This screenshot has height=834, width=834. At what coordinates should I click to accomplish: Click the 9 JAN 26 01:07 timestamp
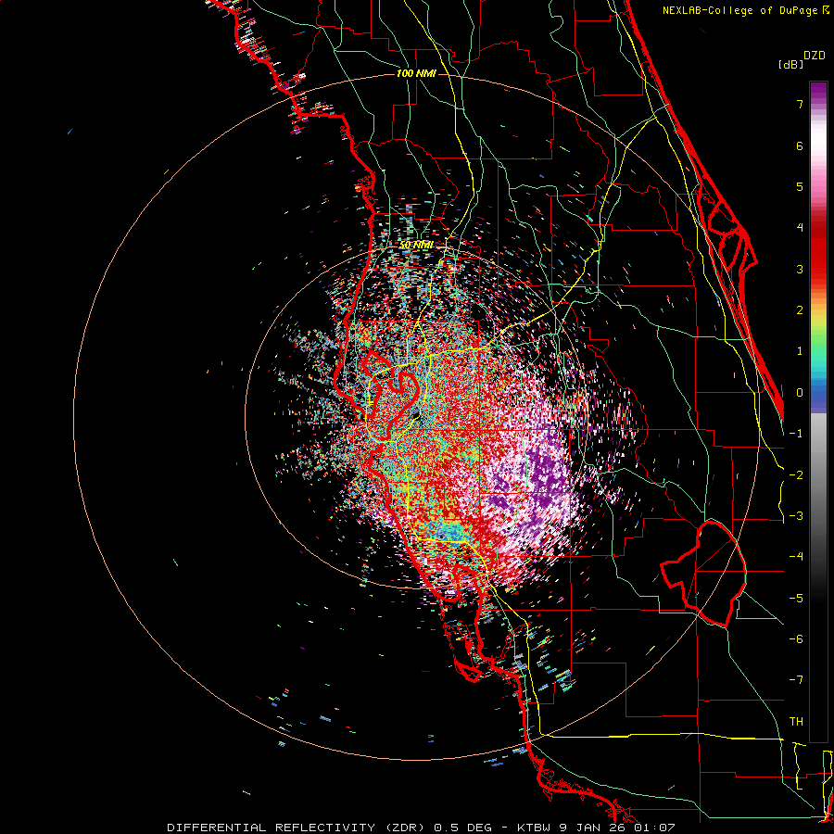coord(617,828)
